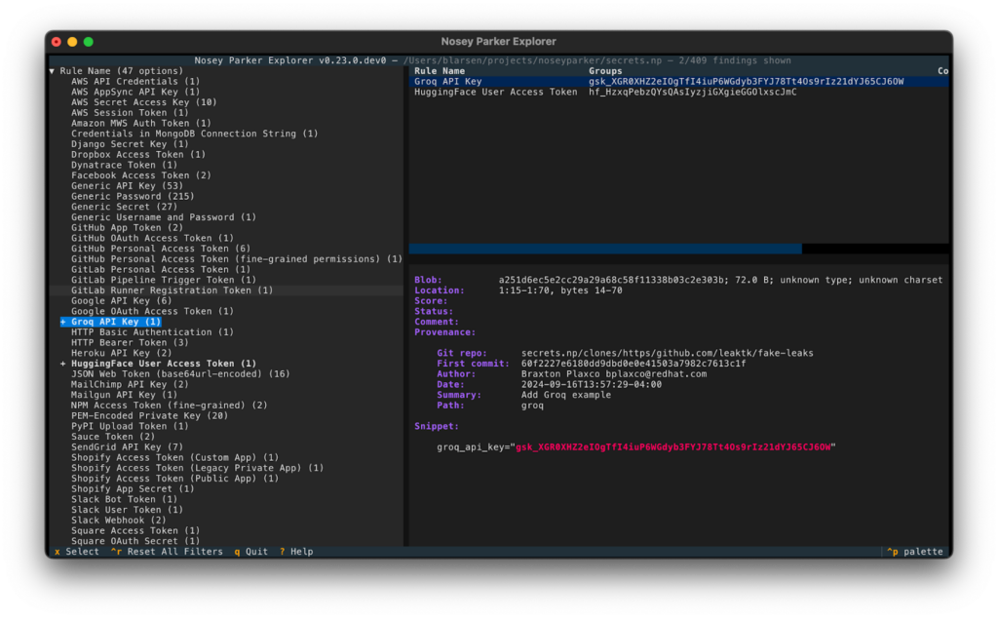
Task: Select Credentials in MongoDB Connection String
Action: coord(194,134)
